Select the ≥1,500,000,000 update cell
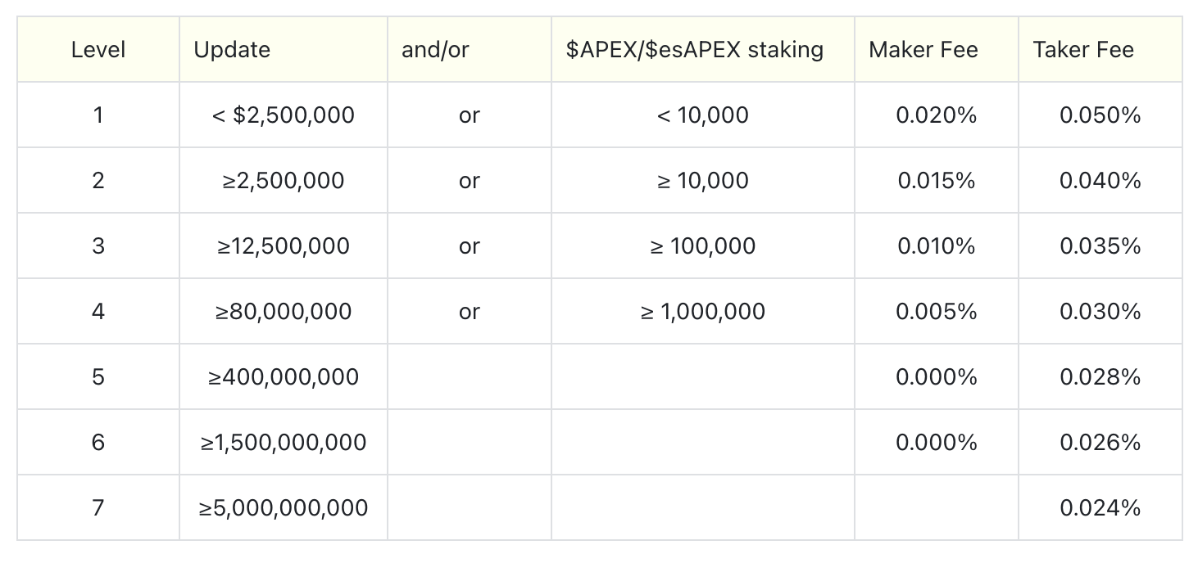1198x563 pixels. pos(284,442)
